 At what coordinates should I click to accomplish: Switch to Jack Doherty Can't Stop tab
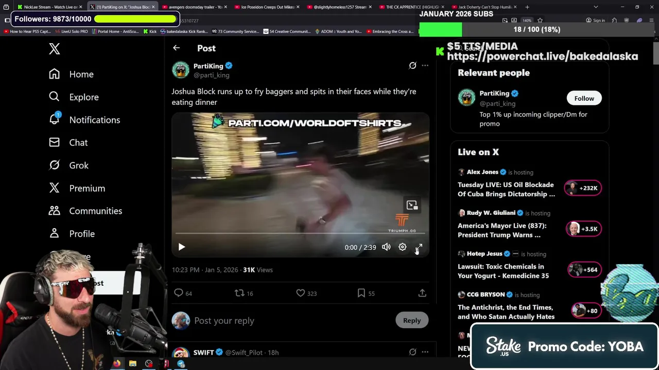point(484,7)
